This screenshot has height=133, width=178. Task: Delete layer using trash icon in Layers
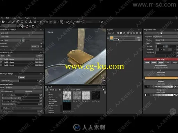click(140, 33)
